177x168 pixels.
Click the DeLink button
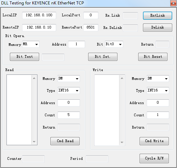pyautogui.click(x=158, y=28)
